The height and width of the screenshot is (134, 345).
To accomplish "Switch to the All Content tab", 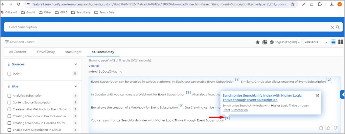I will 18,52.
